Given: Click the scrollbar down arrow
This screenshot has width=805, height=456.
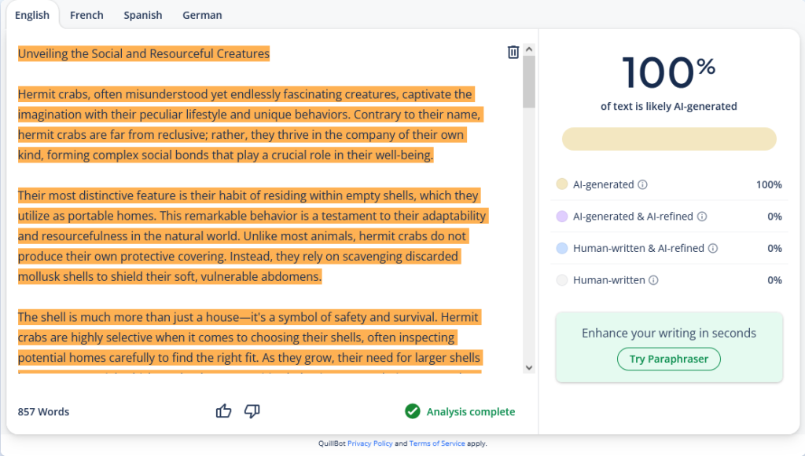Looking at the screenshot, I should [x=528, y=367].
